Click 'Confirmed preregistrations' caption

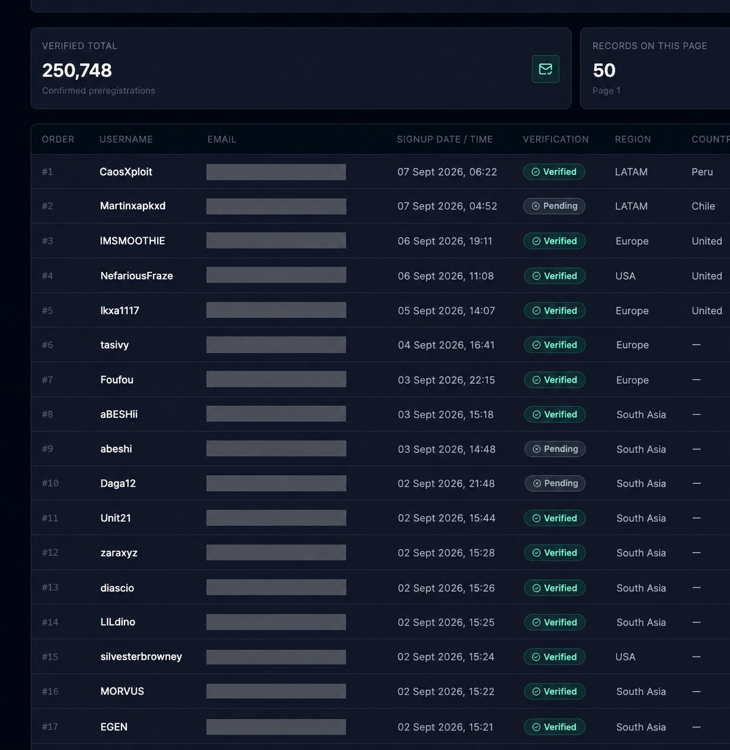point(99,90)
